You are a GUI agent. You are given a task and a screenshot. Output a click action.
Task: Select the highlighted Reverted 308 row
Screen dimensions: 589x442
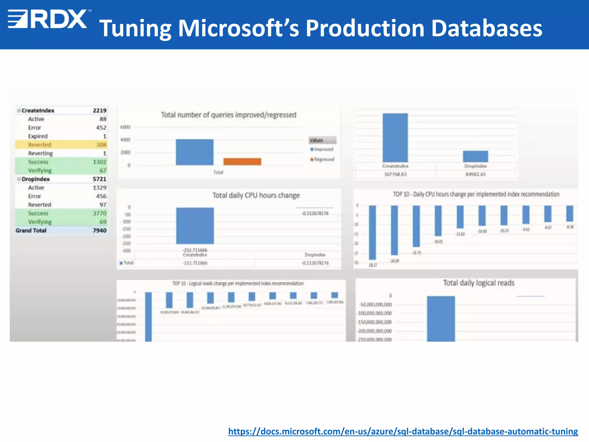point(61,144)
